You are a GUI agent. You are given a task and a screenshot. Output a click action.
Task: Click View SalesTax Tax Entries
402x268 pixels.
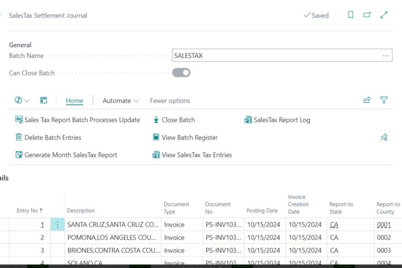click(x=195, y=155)
